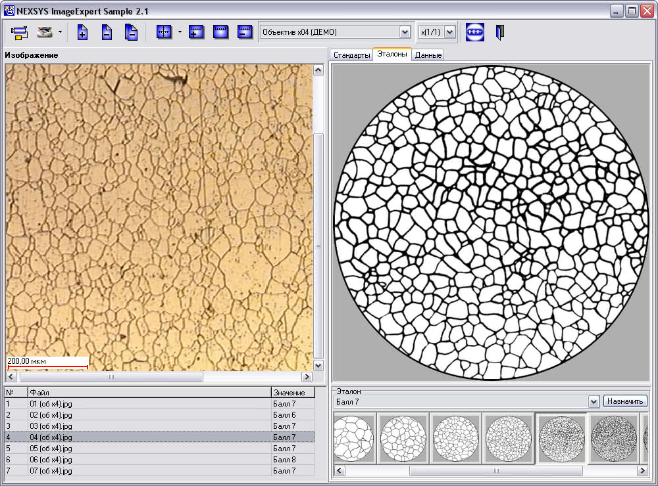This screenshot has height=486, width=658.
Task: Click the Файл column header
Action: tap(149, 392)
